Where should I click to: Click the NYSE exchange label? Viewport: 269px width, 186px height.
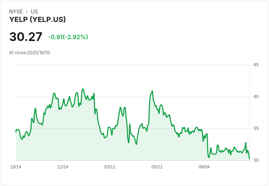pos(16,12)
